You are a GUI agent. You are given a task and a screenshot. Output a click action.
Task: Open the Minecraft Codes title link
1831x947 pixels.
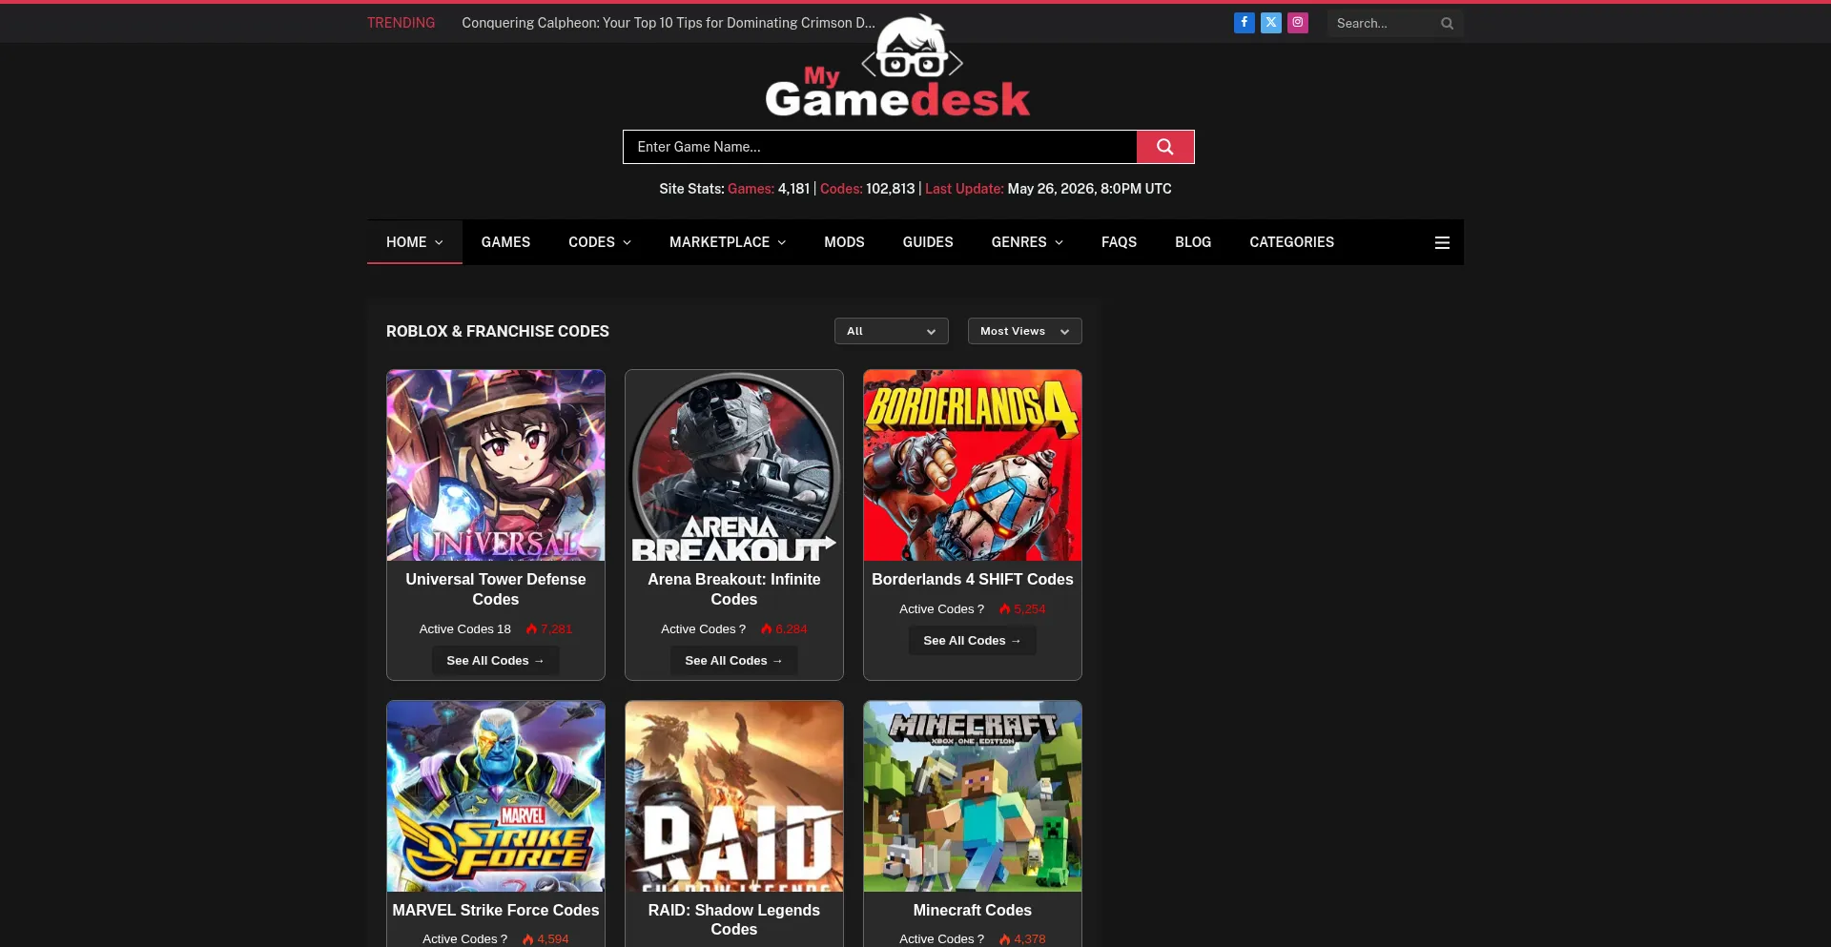[973, 911]
